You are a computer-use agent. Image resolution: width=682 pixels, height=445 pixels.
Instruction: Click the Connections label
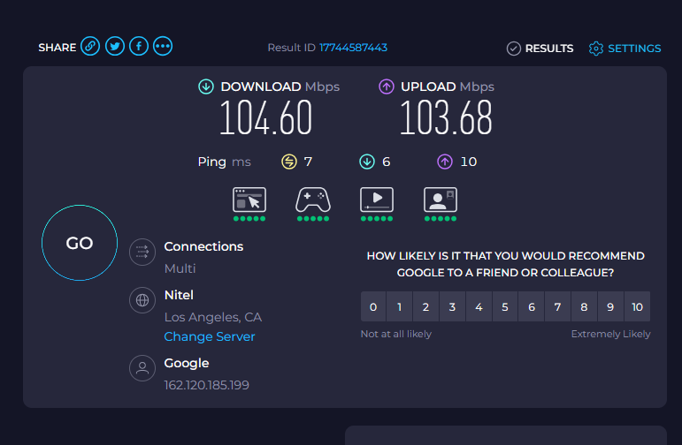tap(203, 246)
